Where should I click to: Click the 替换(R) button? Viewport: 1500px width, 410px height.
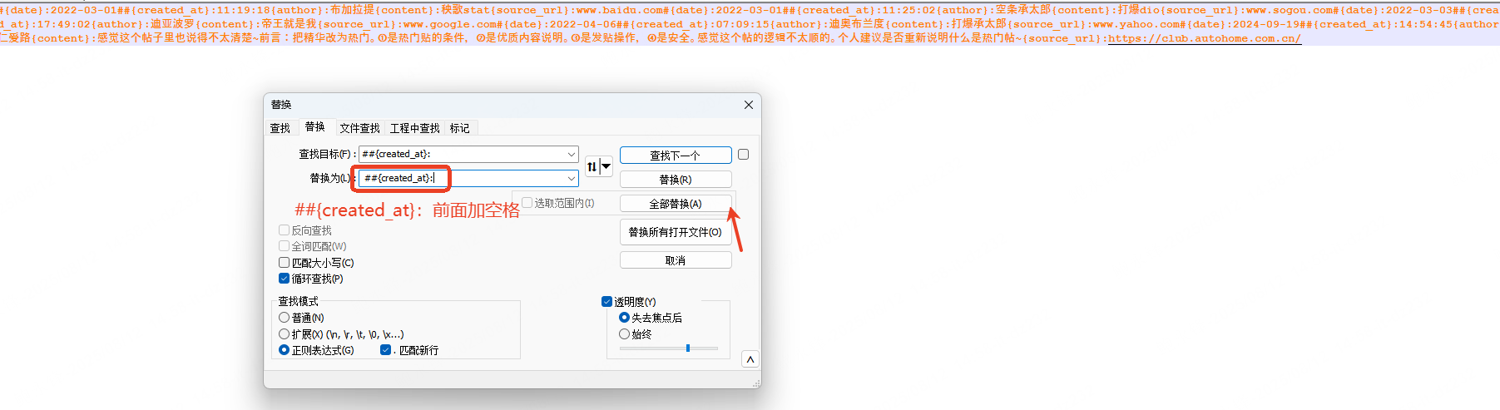[676, 180]
